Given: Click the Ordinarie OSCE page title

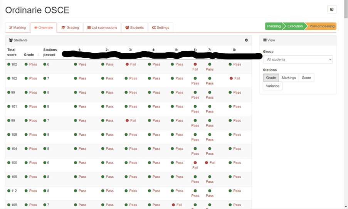Looking at the screenshot, I should [37, 10].
